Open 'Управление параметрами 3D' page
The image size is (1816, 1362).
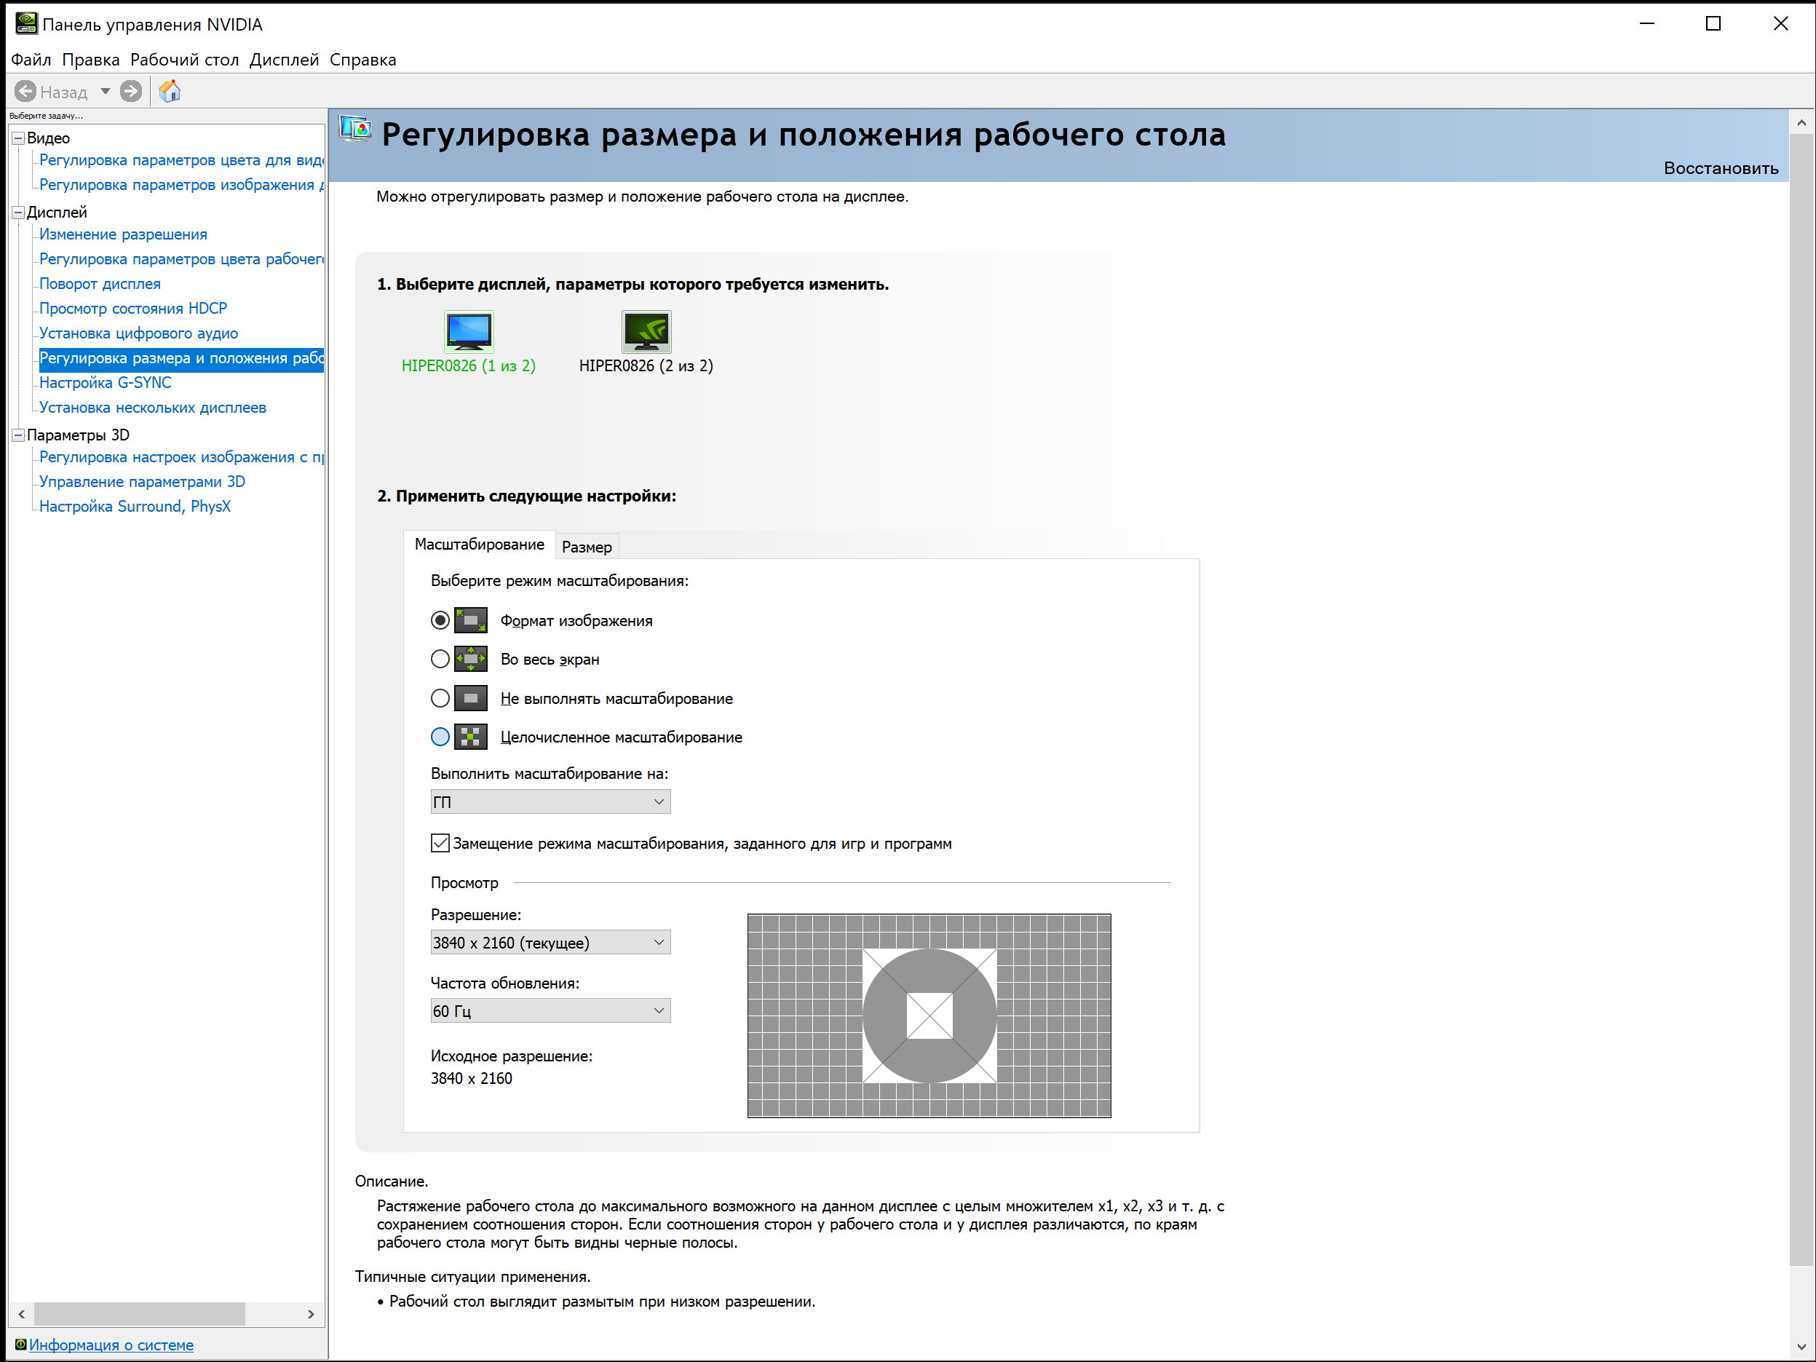click(x=142, y=482)
